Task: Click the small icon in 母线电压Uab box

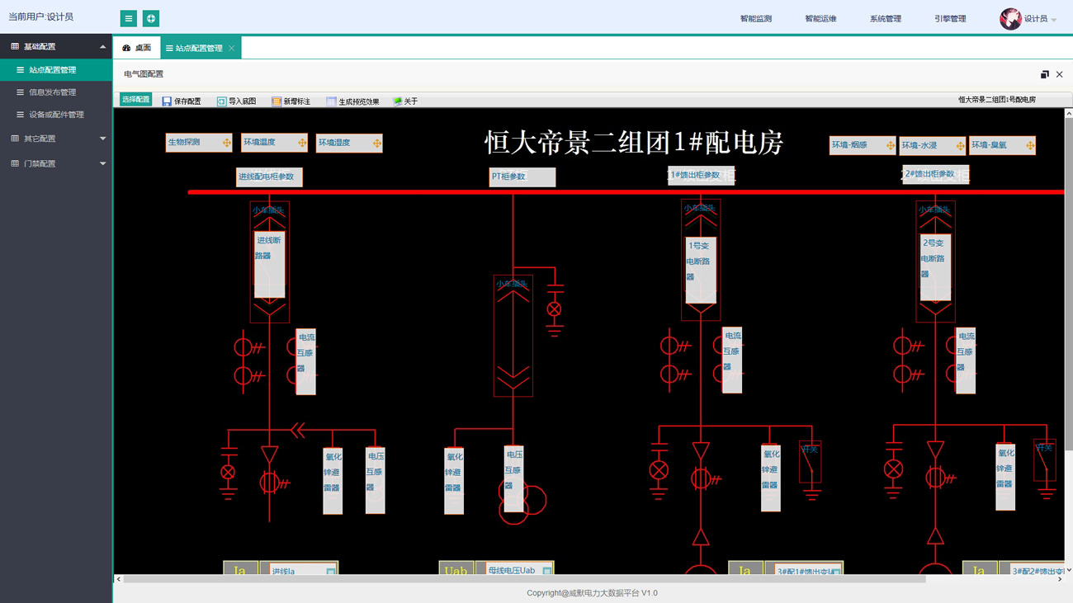Action: 546,571
